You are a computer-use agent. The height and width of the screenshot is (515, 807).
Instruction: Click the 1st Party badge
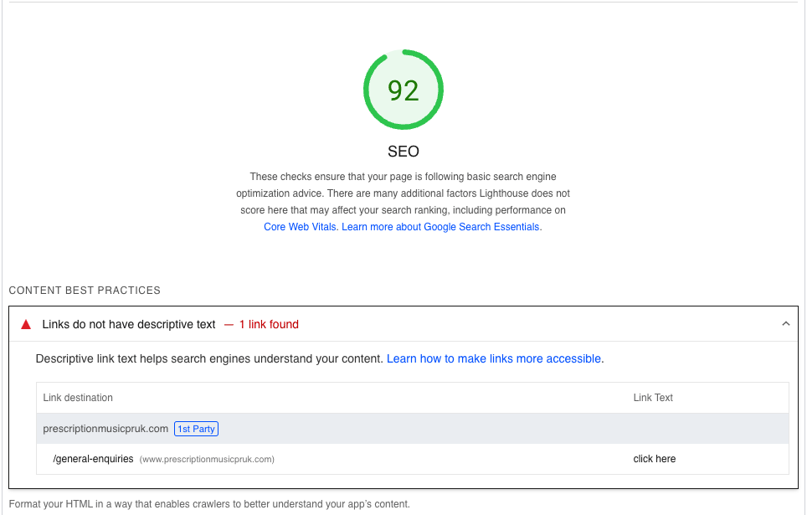pos(196,429)
